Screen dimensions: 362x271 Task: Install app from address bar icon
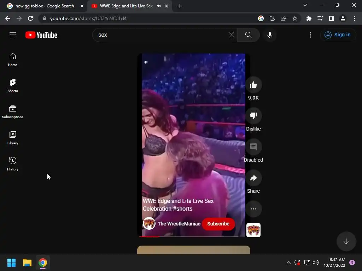272,18
